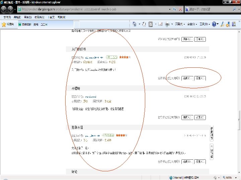Open the 工具(T) menu

pos(52,17)
